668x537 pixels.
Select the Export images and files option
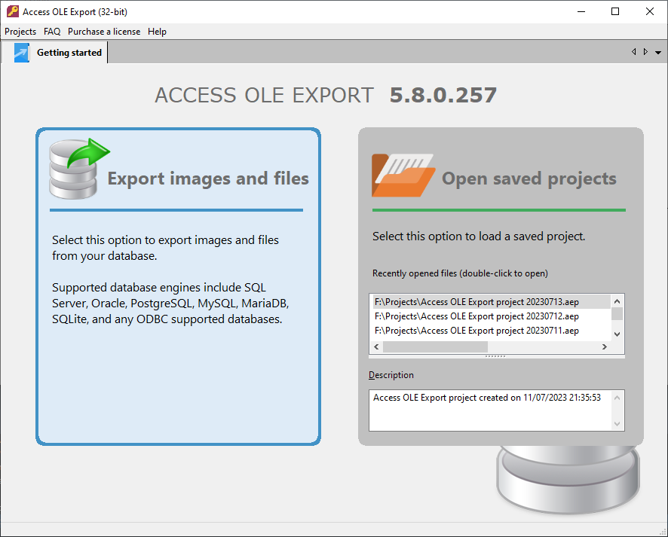pos(208,178)
